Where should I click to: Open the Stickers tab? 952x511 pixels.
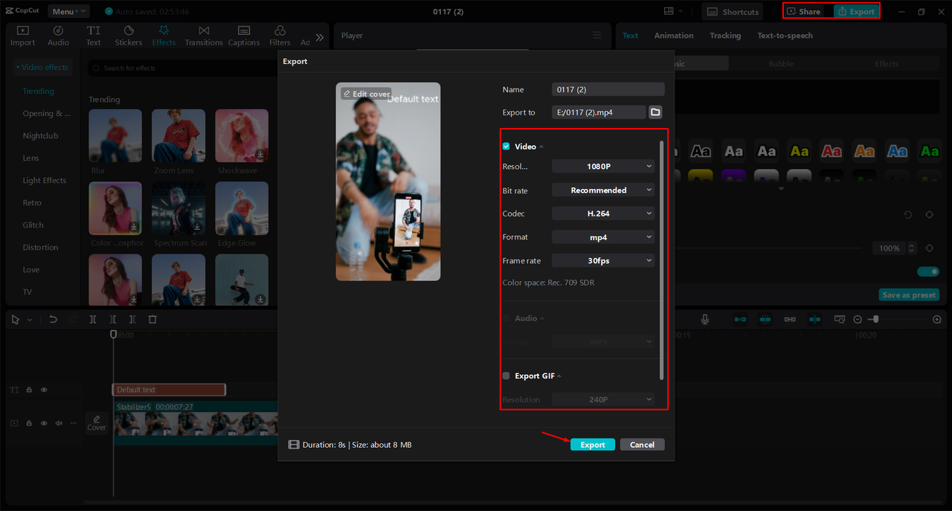(x=129, y=36)
